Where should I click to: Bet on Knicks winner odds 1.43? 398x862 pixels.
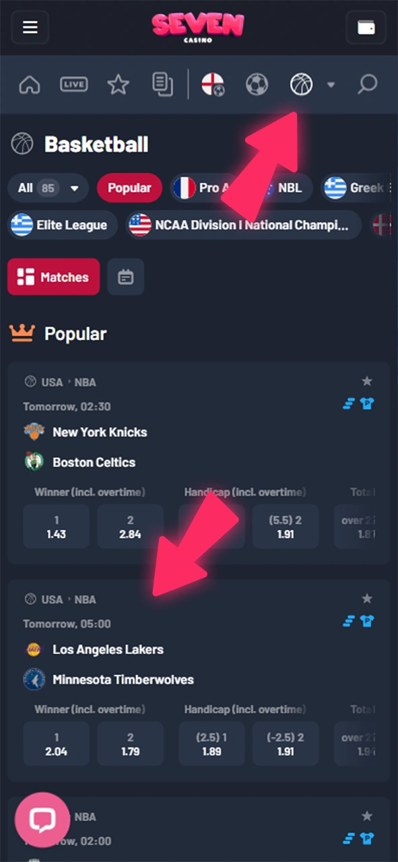(x=57, y=527)
